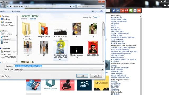Click the VFX Artist? banner on webpage
Screen dimensions: 169x95
tap(84, 85)
